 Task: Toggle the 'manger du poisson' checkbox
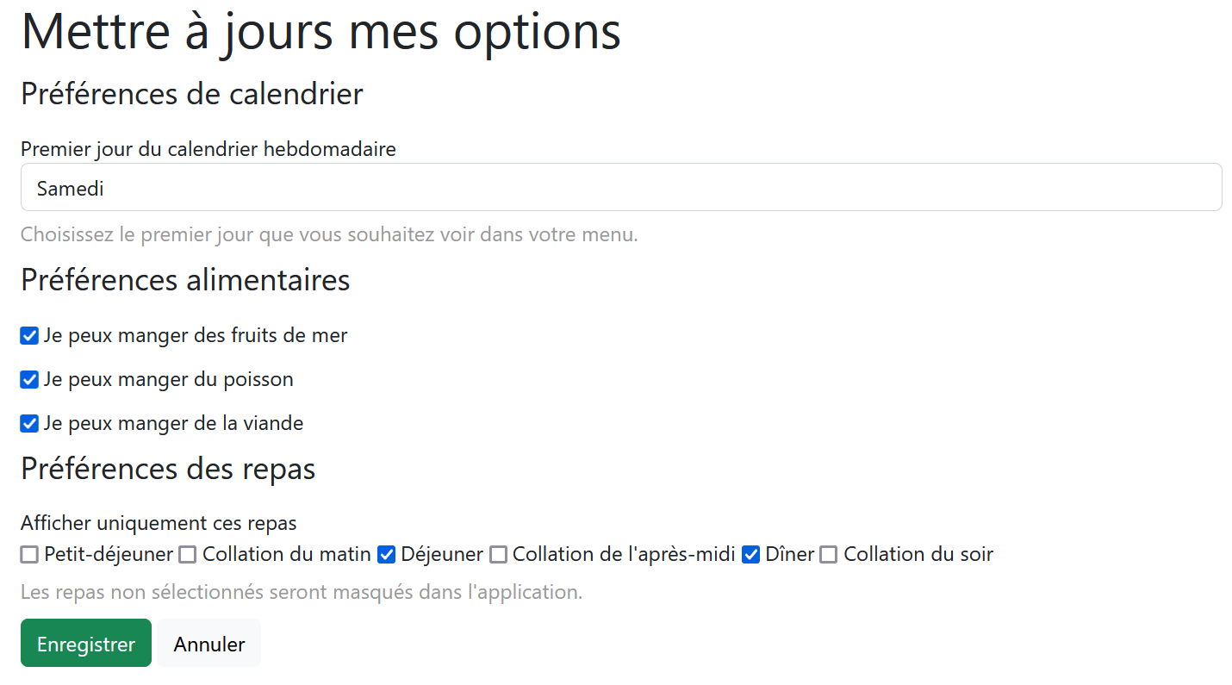pyautogui.click(x=29, y=379)
